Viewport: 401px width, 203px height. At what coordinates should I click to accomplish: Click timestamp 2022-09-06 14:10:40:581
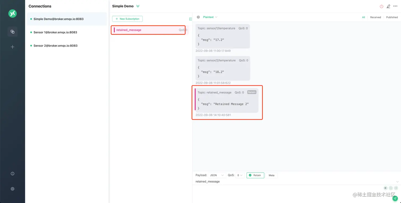click(x=213, y=115)
